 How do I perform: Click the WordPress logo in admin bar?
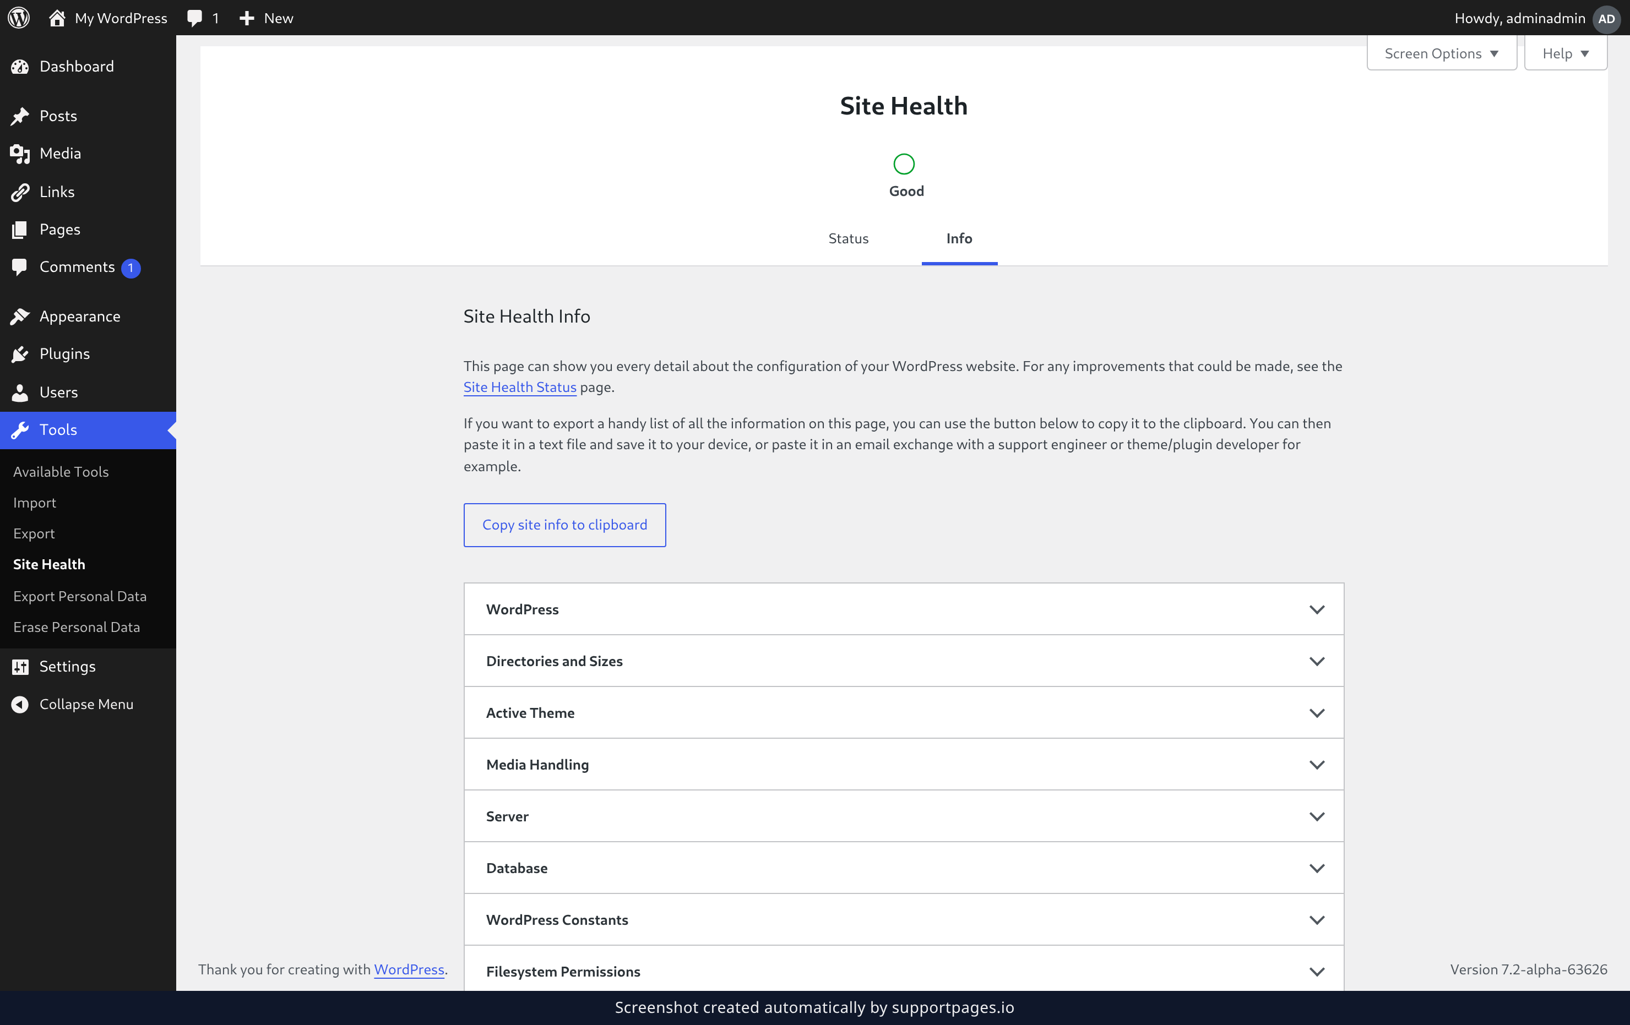tap(19, 18)
